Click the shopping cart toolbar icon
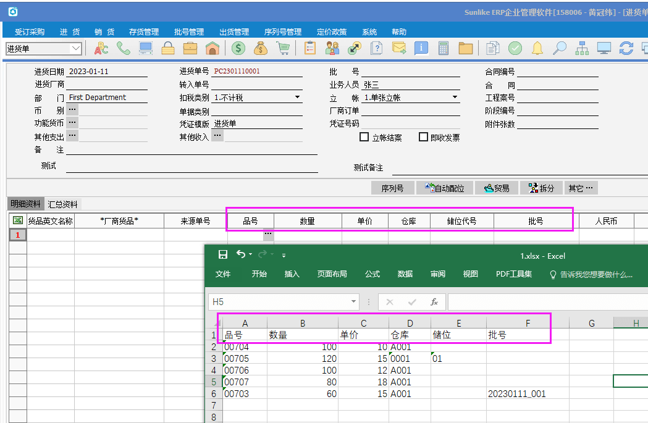The height and width of the screenshot is (423, 648). 284,48
